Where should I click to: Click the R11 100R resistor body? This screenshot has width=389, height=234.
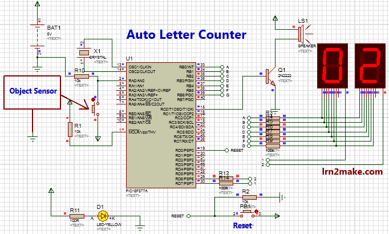[77, 216]
